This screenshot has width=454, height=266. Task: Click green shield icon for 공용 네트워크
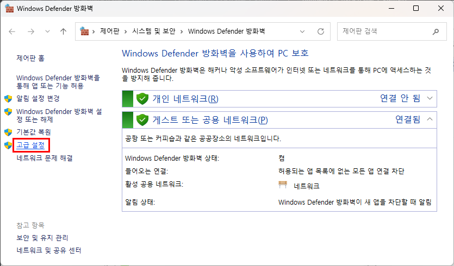(142, 119)
